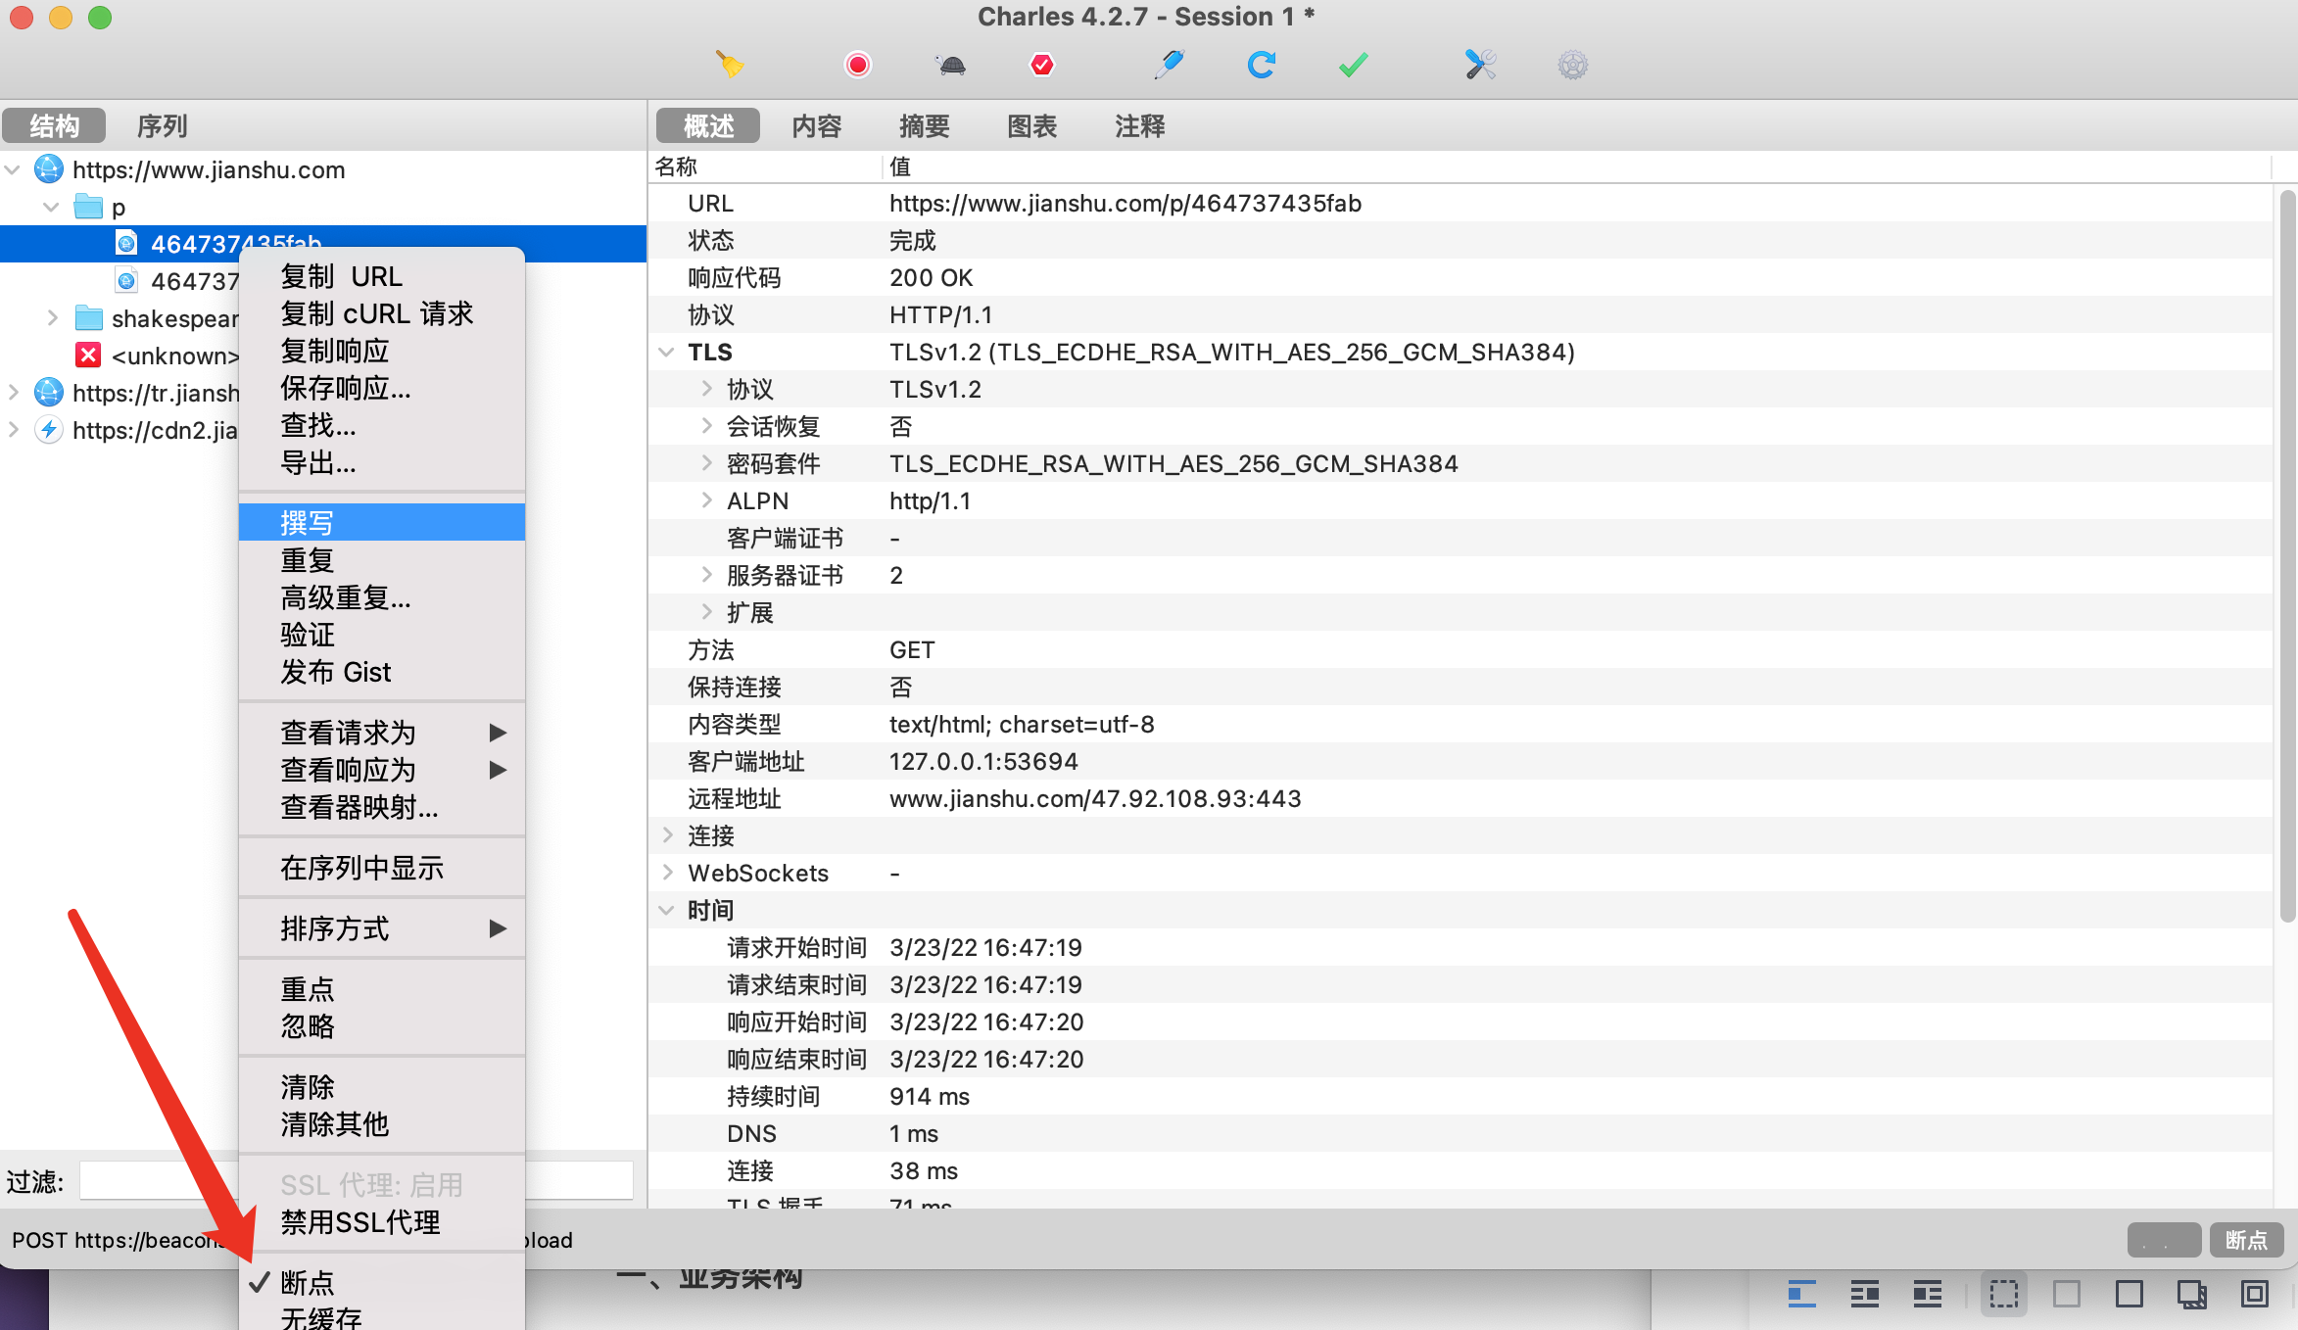Switch to the 序列 tab
Screen dimensions: 2298x1330
162,125
